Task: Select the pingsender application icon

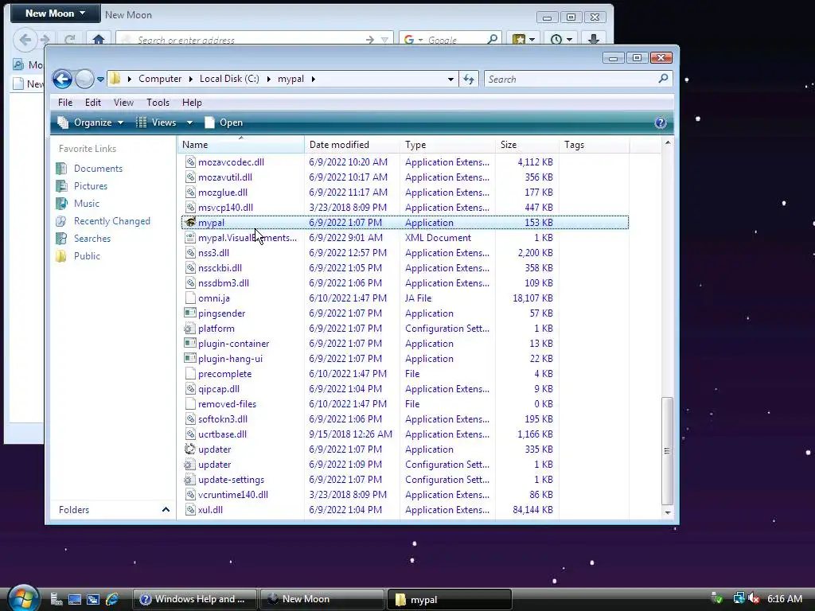Action: coord(189,313)
